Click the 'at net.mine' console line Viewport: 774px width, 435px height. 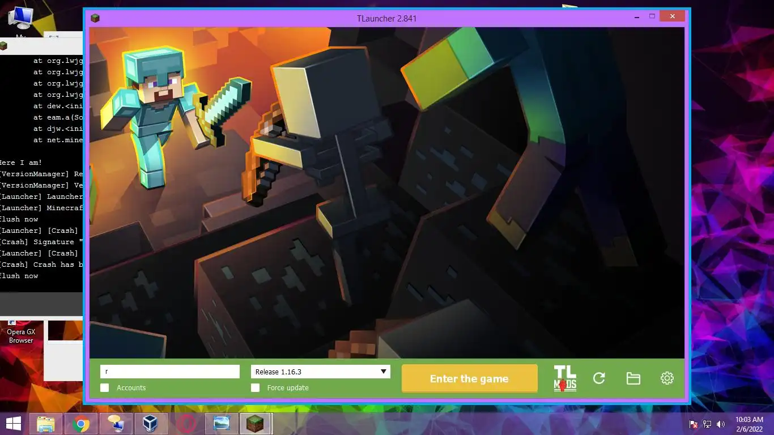point(58,140)
